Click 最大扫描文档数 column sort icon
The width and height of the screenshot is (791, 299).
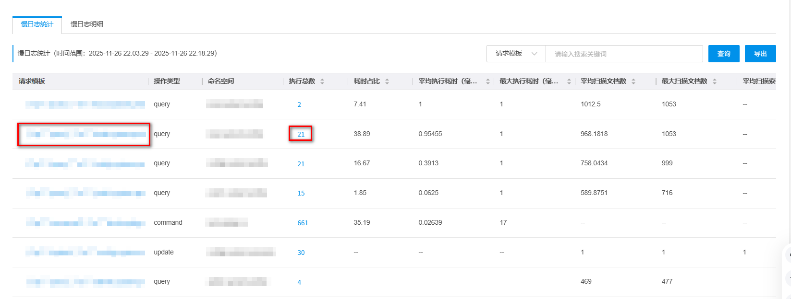(x=715, y=81)
